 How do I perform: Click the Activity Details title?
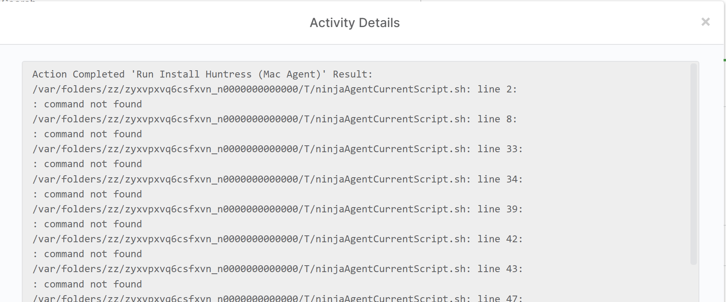(x=355, y=23)
